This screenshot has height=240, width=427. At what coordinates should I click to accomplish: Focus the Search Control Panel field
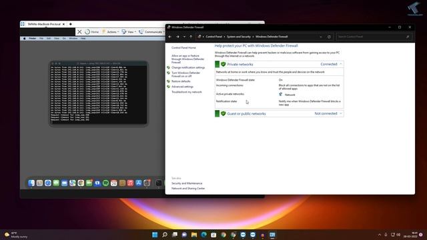[x=374, y=37]
